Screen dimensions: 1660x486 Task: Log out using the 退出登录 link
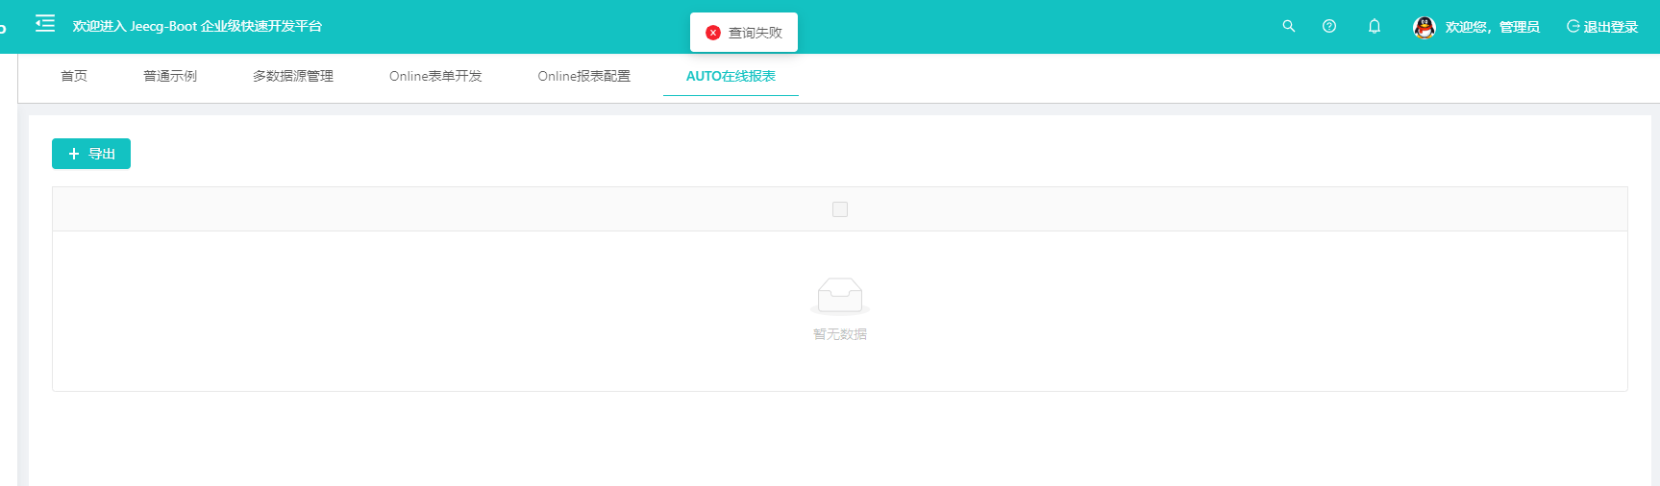point(1602,28)
